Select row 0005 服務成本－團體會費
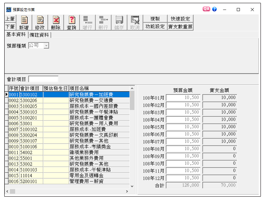The width and height of the screenshot is (263, 202). tap(94, 117)
